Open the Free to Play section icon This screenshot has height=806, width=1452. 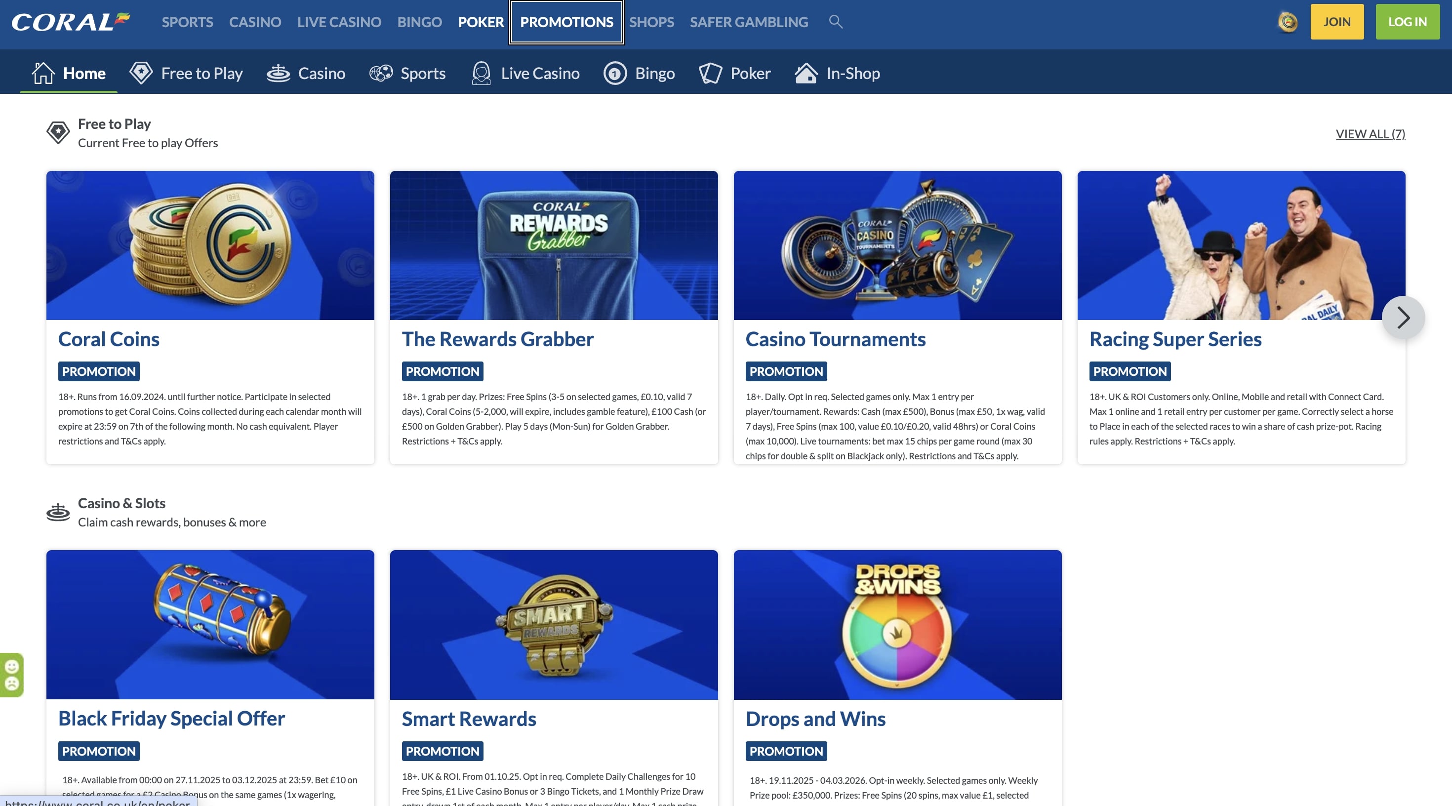[x=141, y=72]
